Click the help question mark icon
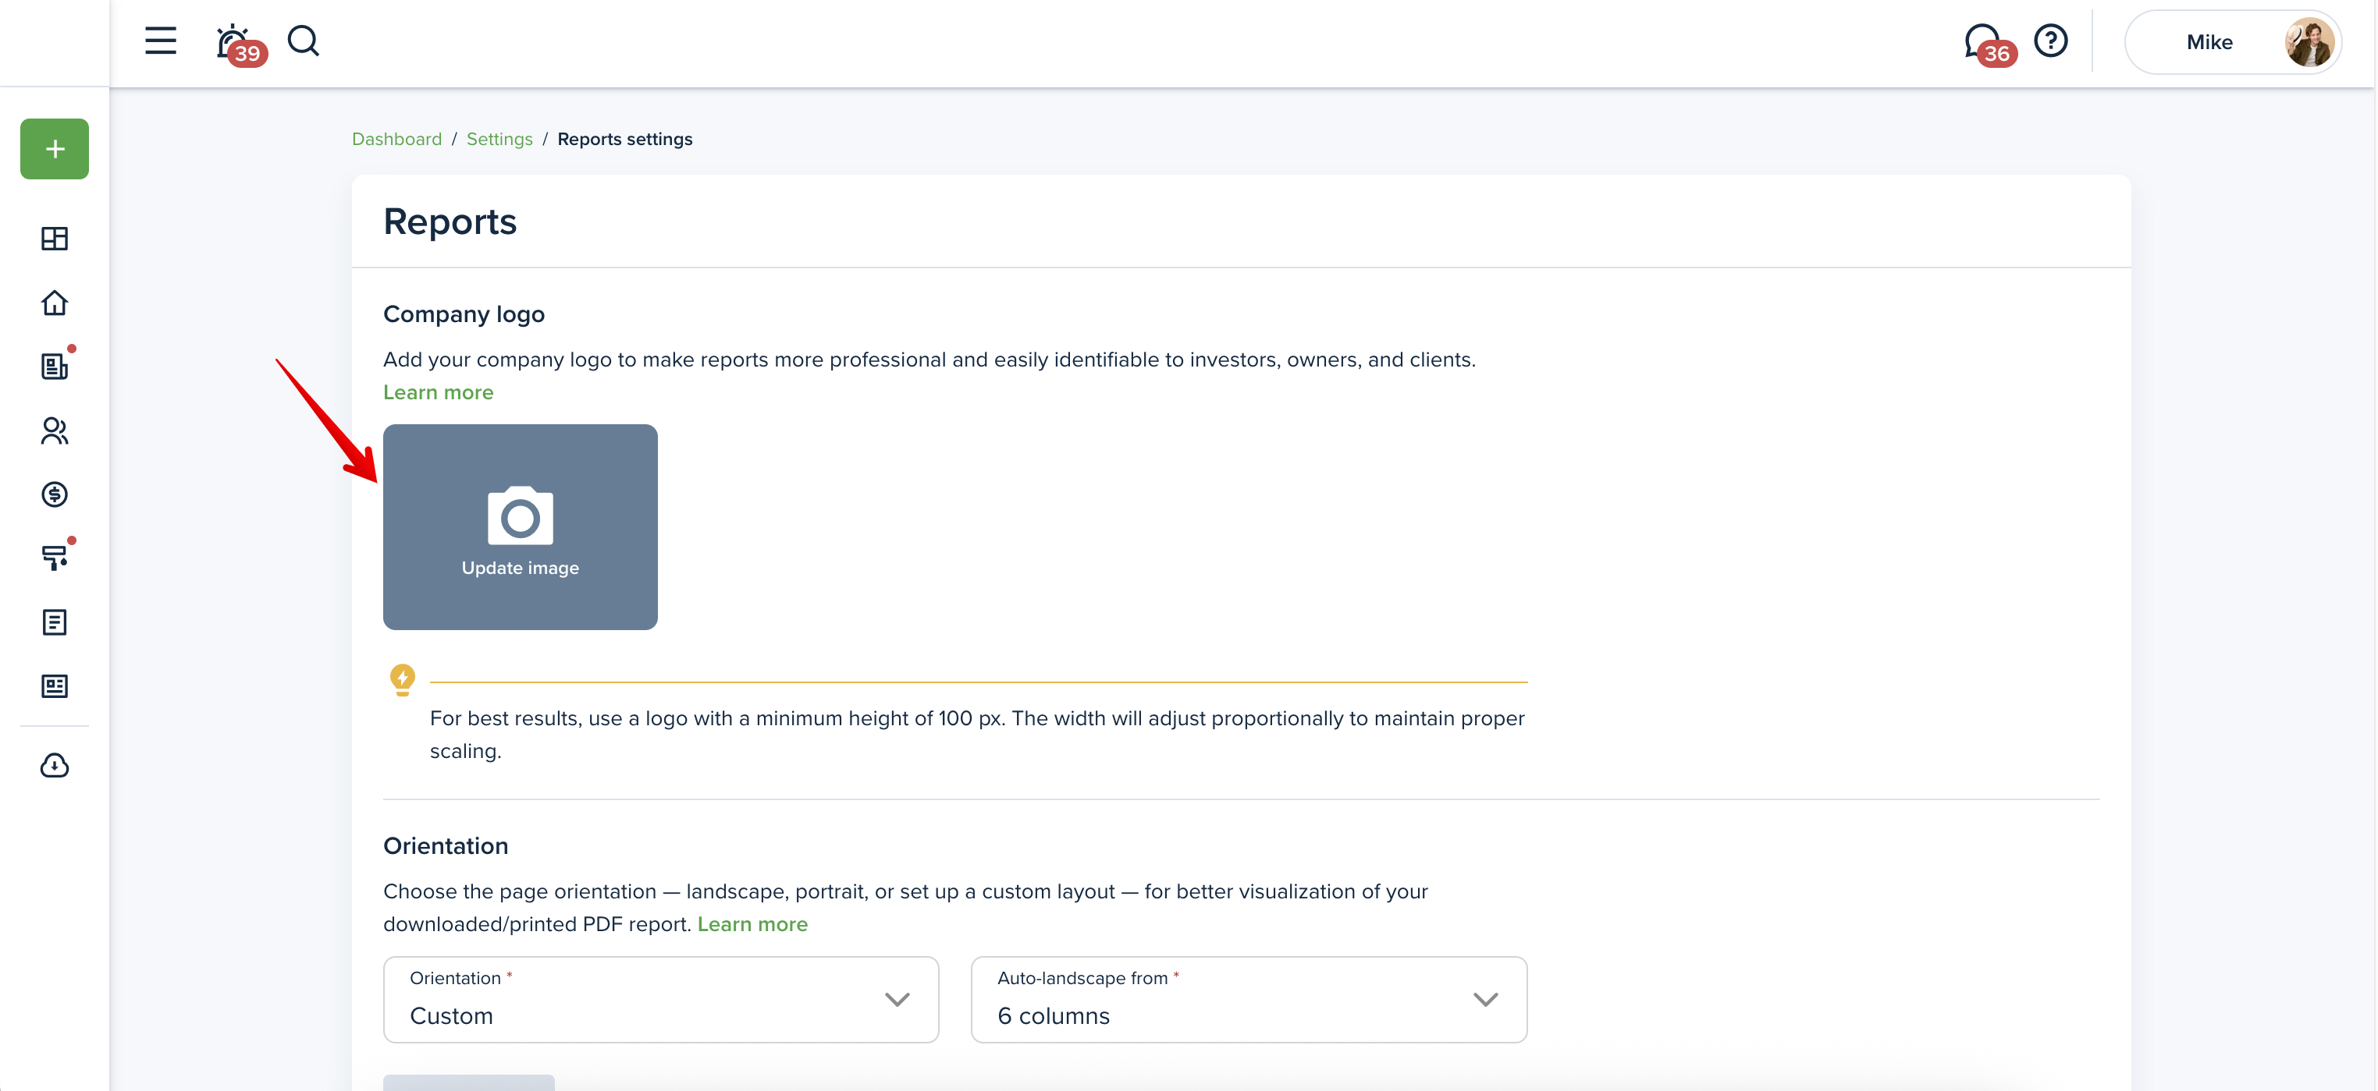 click(x=2050, y=41)
